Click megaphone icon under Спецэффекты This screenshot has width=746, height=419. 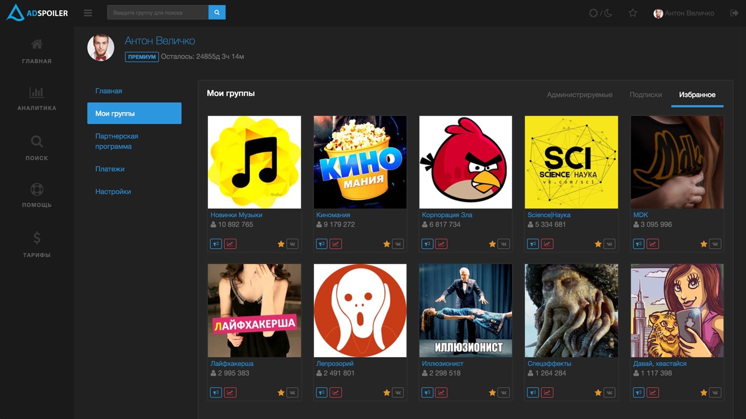tap(533, 393)
